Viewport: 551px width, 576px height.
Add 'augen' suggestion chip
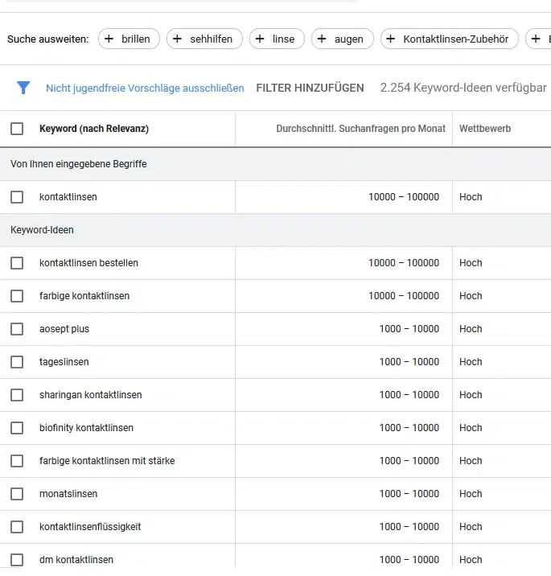(x=342, y=39)
